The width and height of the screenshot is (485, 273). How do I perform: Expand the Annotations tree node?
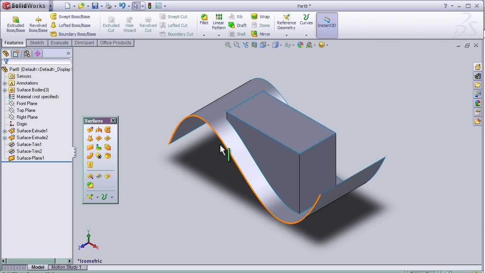(x=5, y=83)
